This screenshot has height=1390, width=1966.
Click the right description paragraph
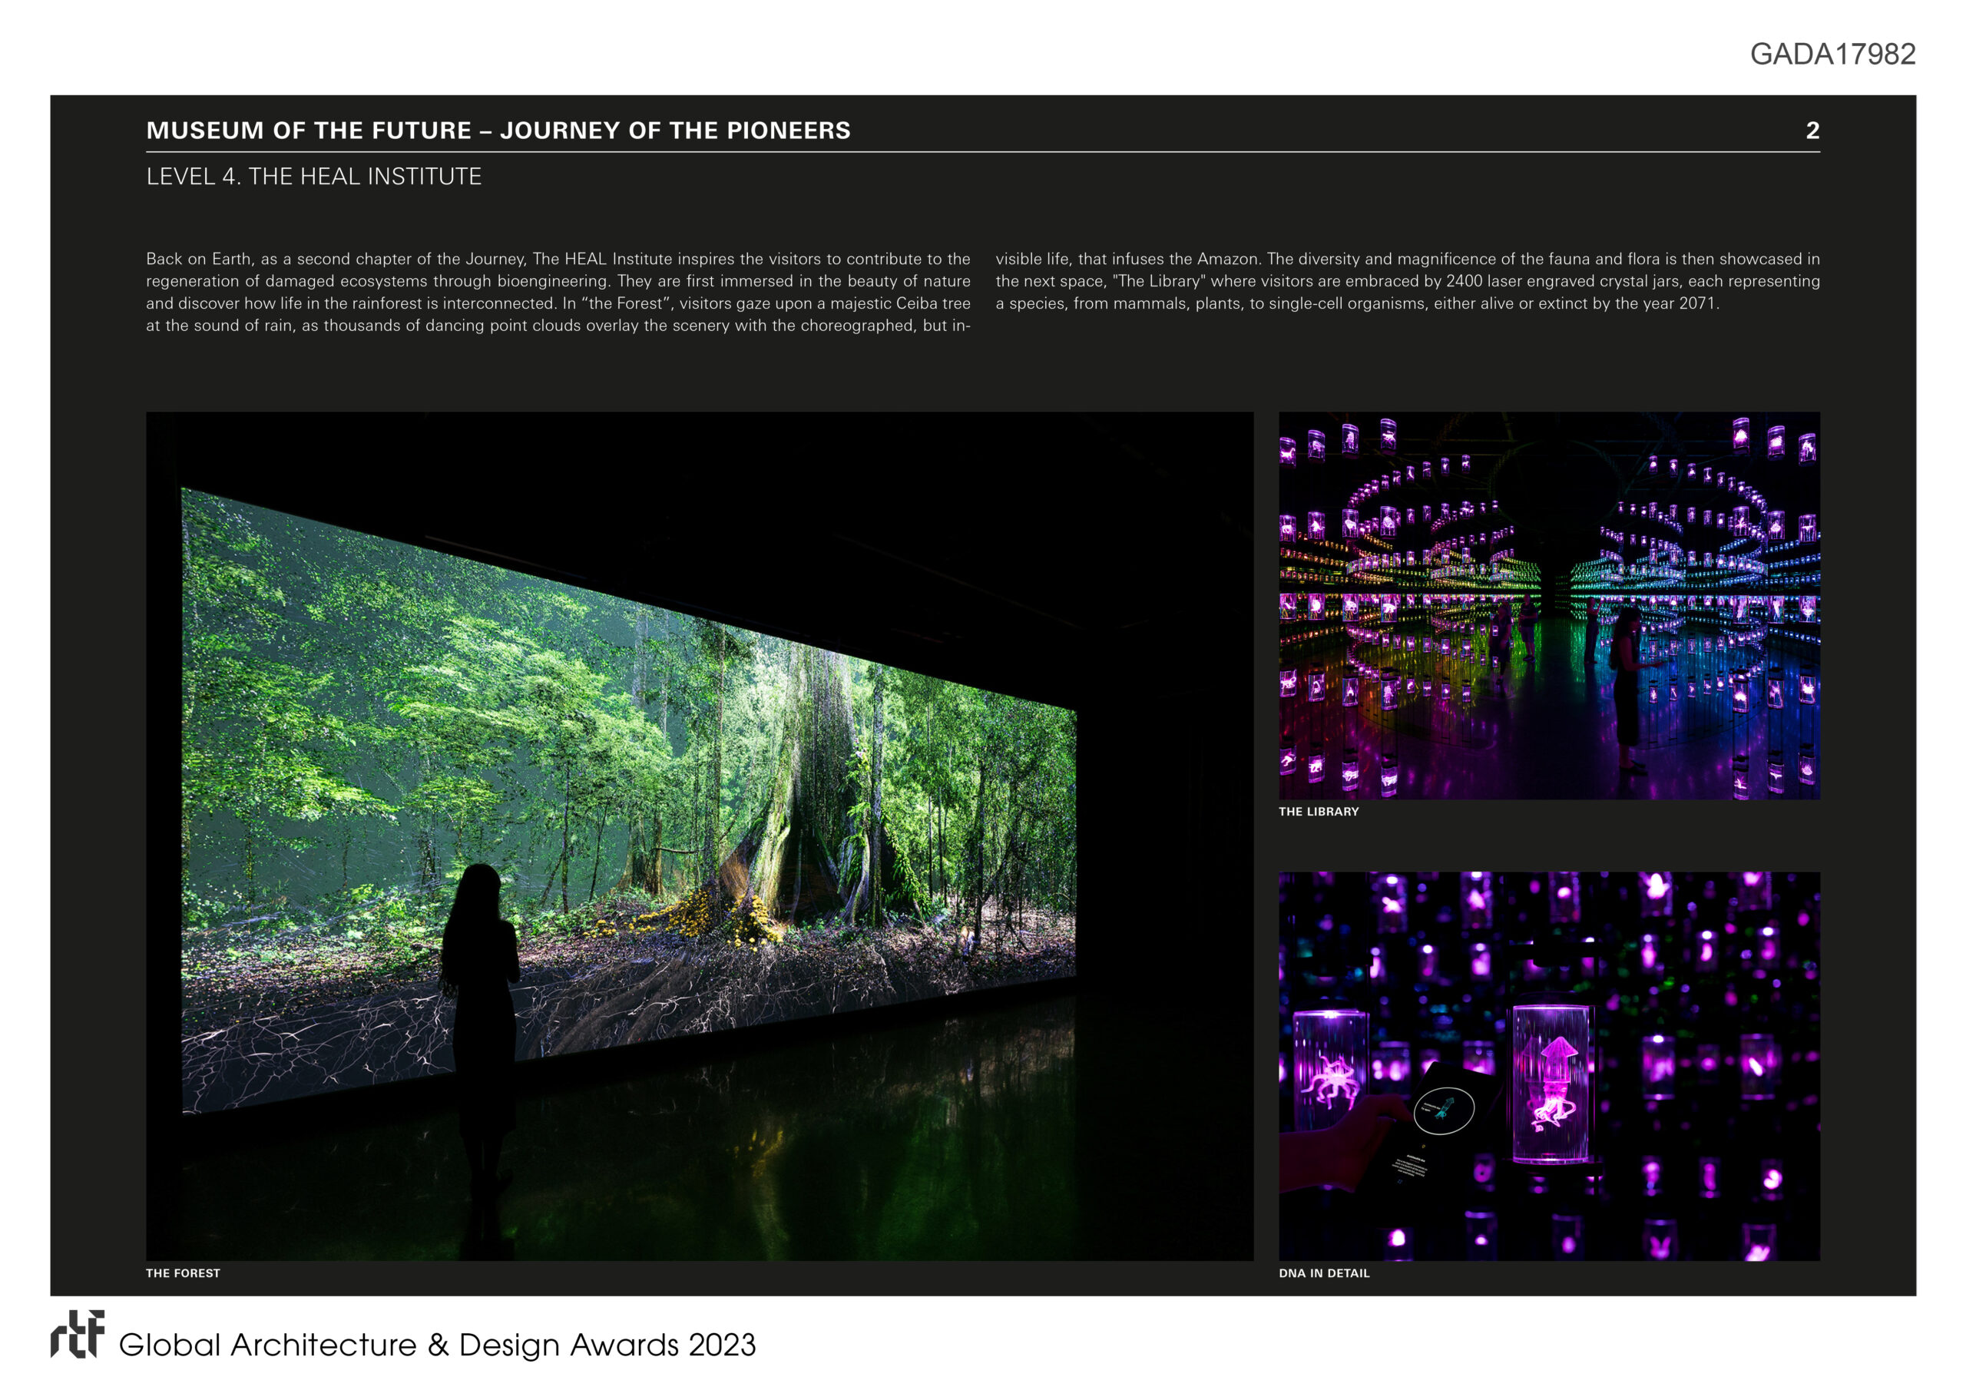[1407, 281]
